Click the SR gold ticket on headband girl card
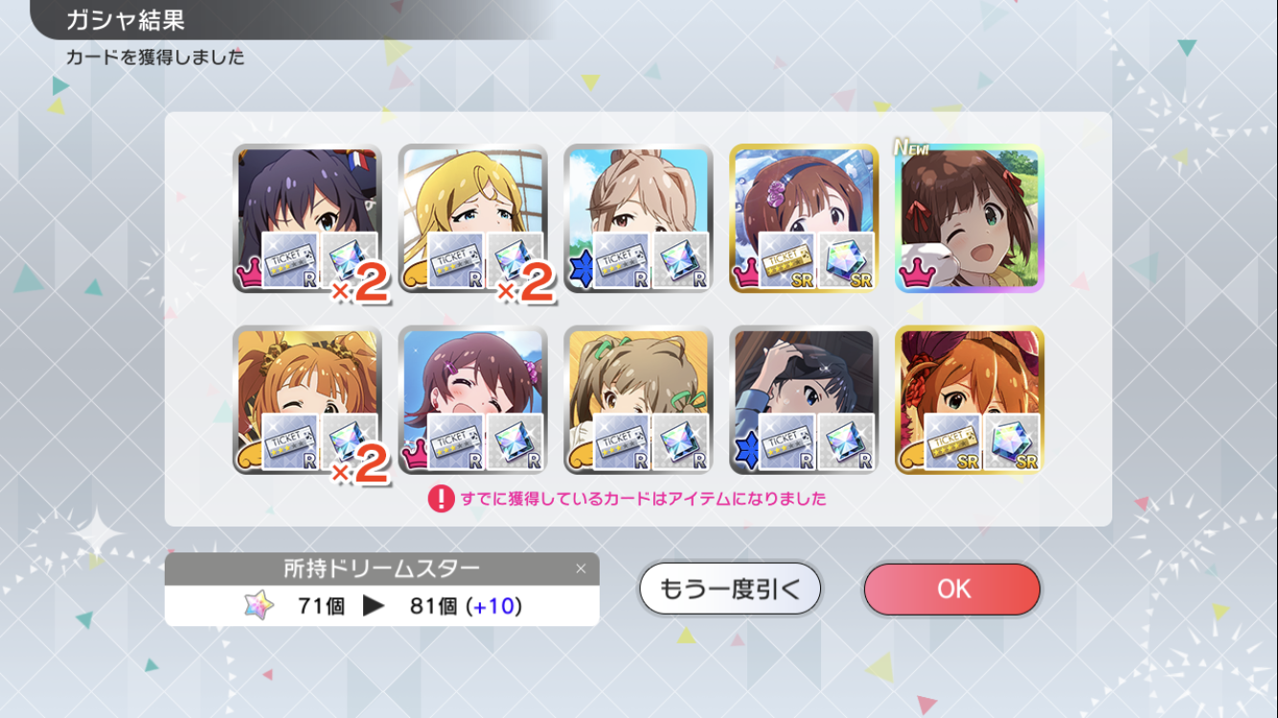 tap(787, 260)
